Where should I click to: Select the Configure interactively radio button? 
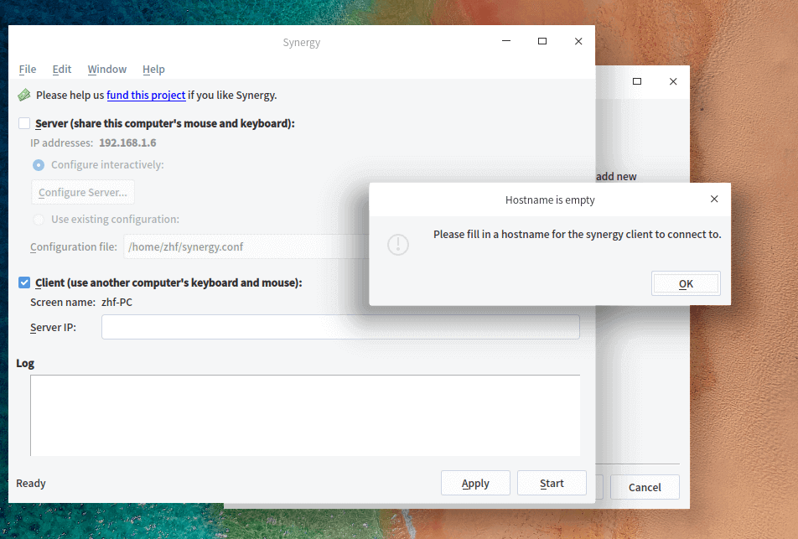click(39, 164)
